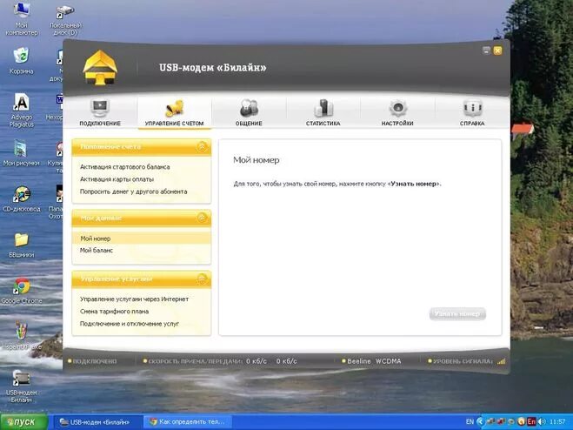Select Смена тарифного плана
Image resolution: width=573 pixels, height=430 pixels.
pyautogui.click(x=114, y=312)
